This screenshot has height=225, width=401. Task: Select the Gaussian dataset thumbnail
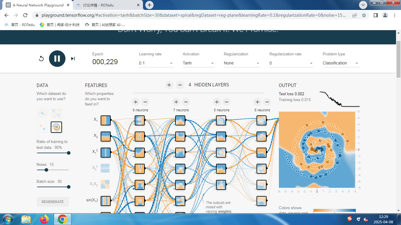click(42, 127)
